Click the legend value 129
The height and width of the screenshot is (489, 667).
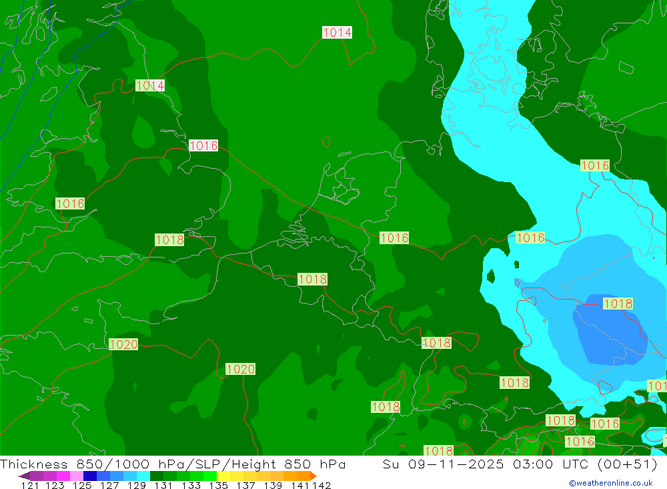coord(137,485)
